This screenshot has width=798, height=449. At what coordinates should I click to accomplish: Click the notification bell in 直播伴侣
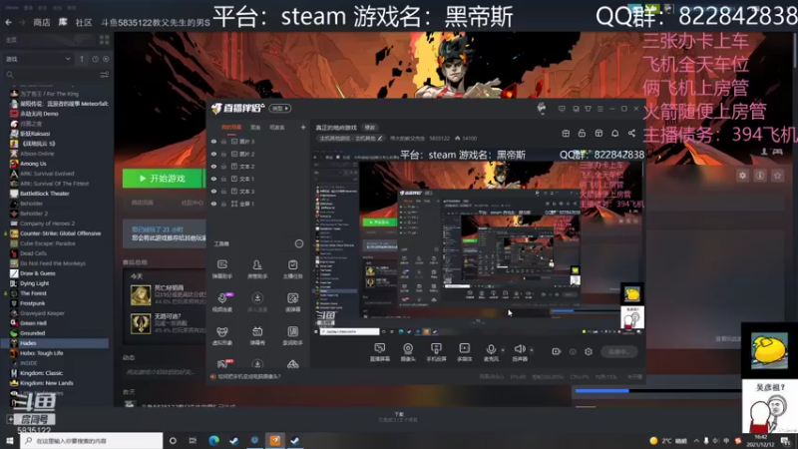pyautogui.click(x=614, y=133)
